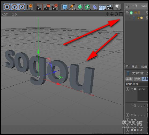Select the spline pen tool
This screenshot has height=135, width=149.
click(x=72, y=7)
